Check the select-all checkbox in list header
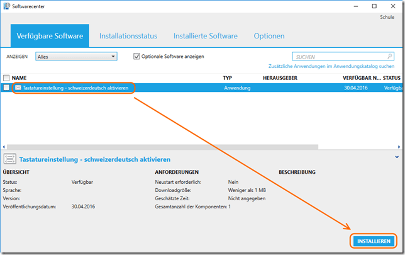 click(6, 77)
